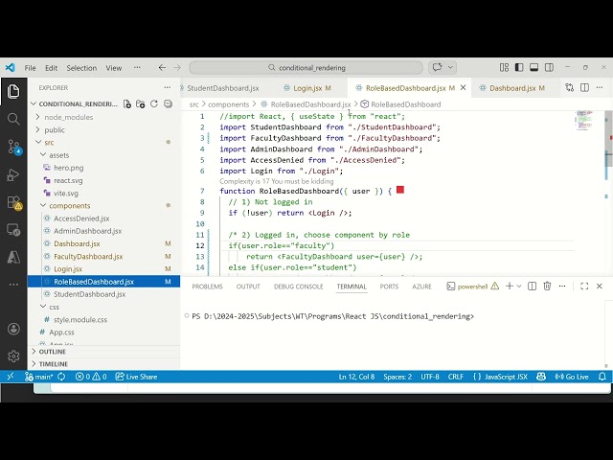Open the Explorer view in activity bar
The image size is (613, 460).
point(13,92)
